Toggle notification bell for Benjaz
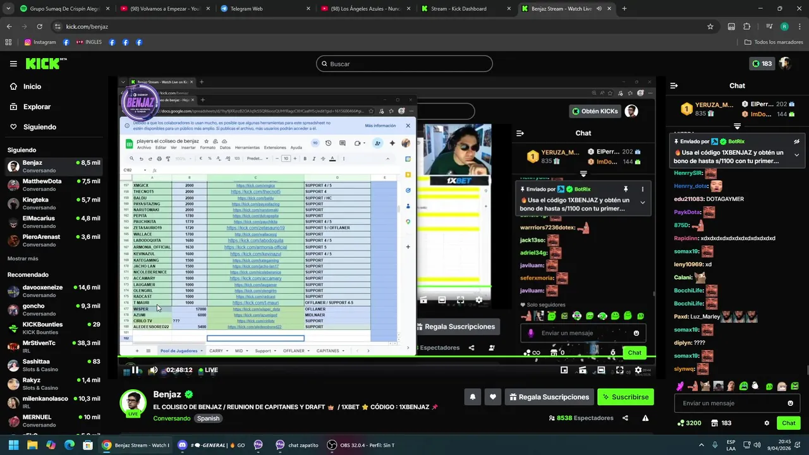 tap(472, 397)
